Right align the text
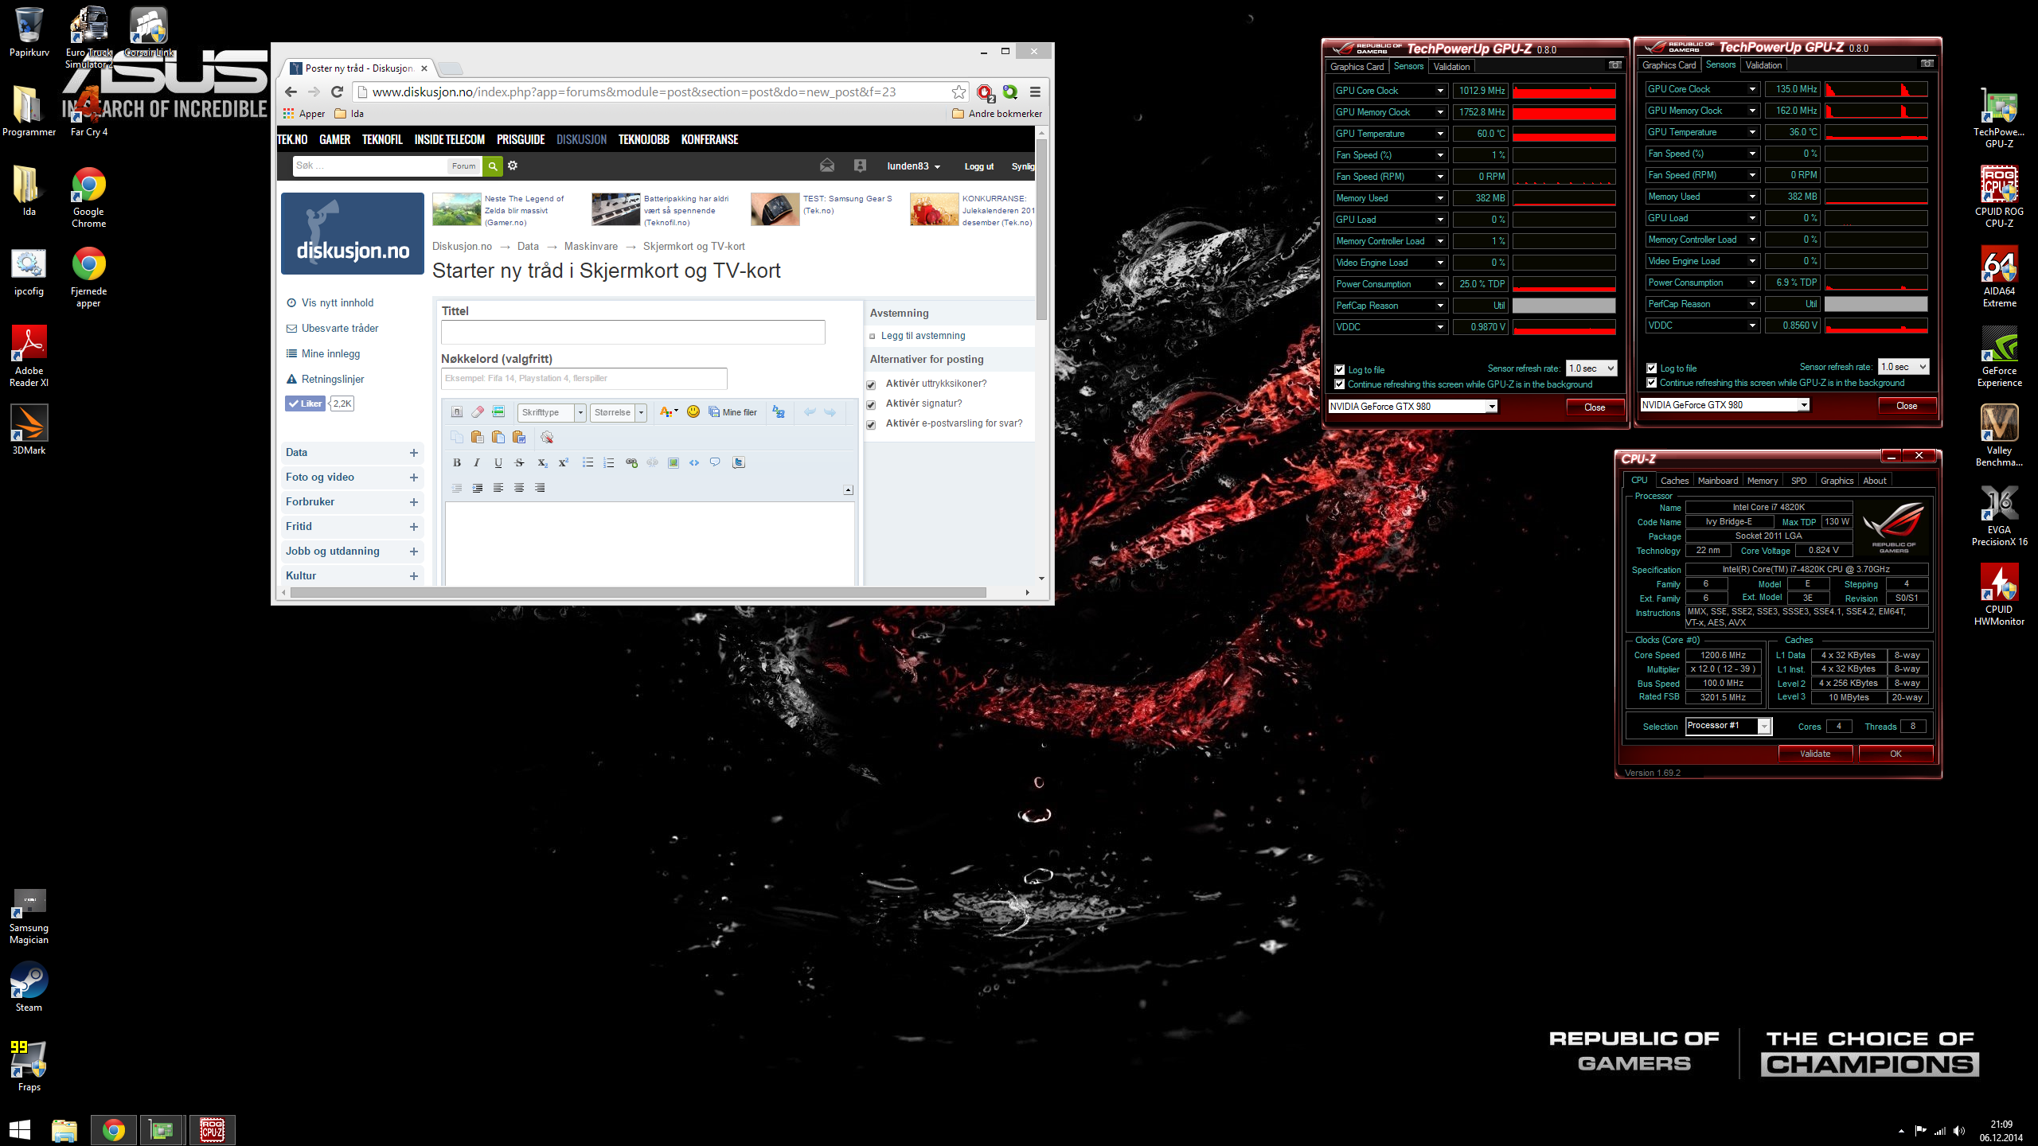Image resolution: width=2038 pixels, height=1146 pixels. pos(540,488)
